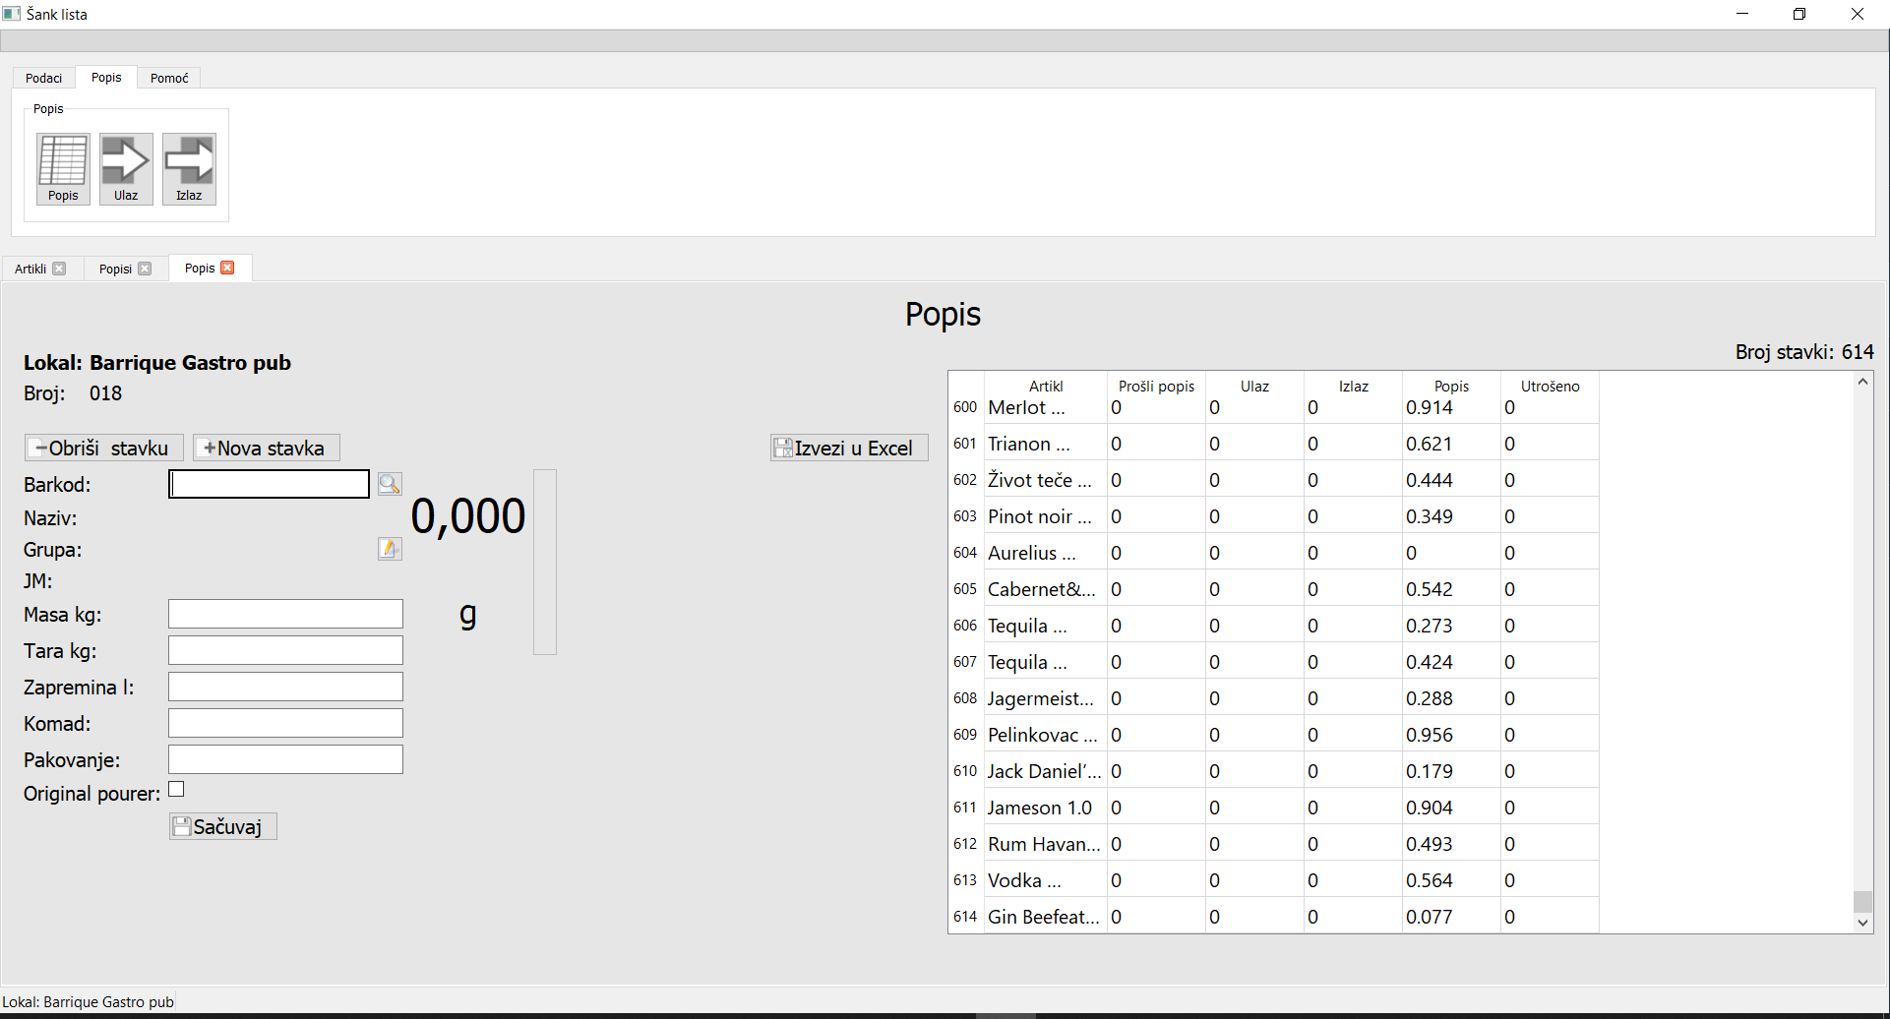This screenshot has width=1890, height=1019.
Task: Click the barcode search magnifier icon
Action: coord(390,484)
